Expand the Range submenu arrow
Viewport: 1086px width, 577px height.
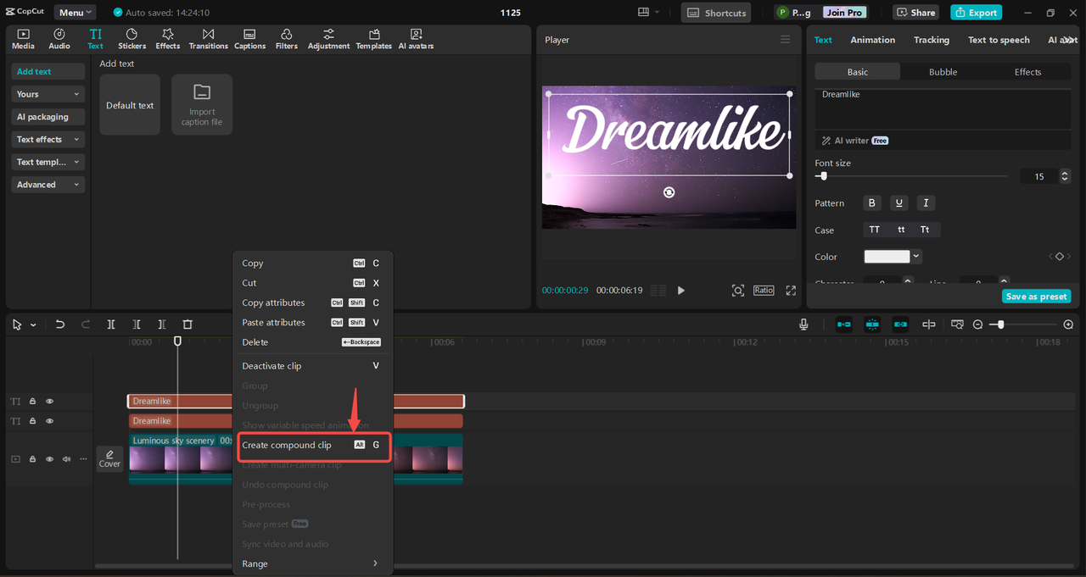[x=375, y=563]
